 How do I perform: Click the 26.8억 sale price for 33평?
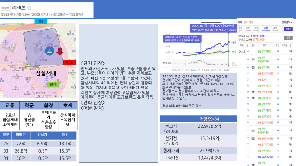[x=21, y=151]
